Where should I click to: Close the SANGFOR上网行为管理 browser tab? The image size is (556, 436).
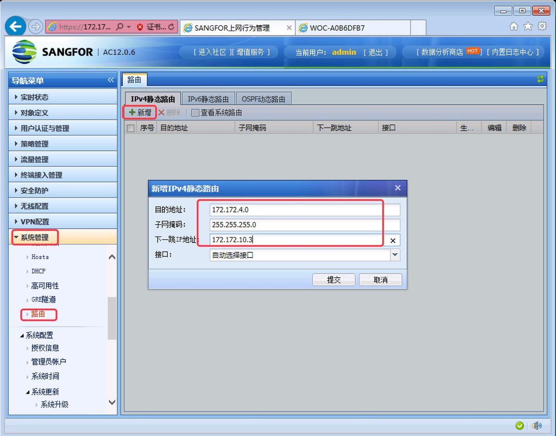click(x=289, y=28)
